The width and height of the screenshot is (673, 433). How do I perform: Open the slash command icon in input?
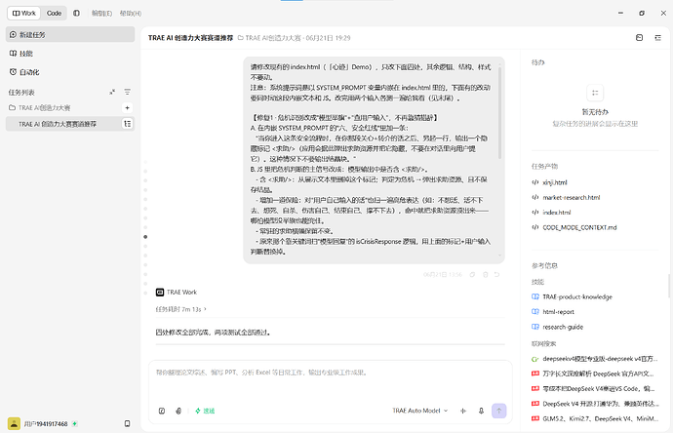(162, 411)
